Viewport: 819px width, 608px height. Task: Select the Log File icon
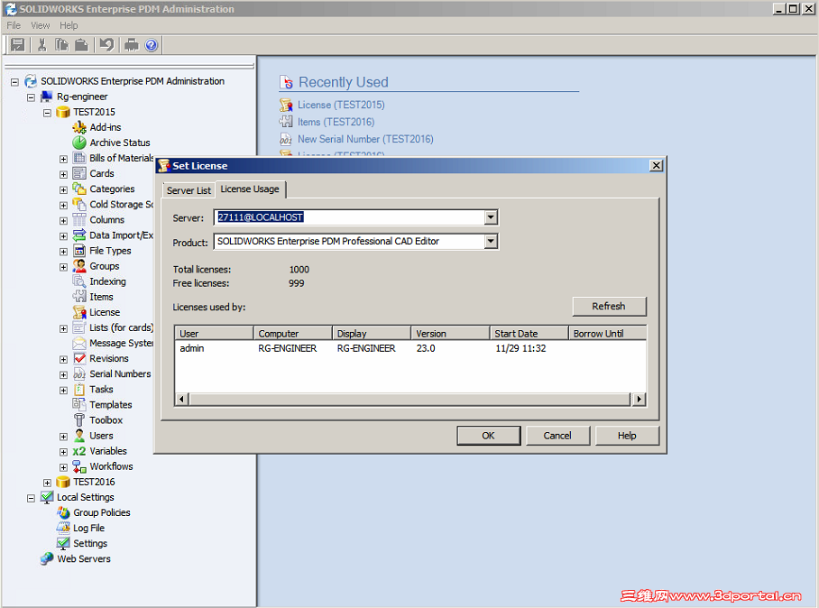63,528
